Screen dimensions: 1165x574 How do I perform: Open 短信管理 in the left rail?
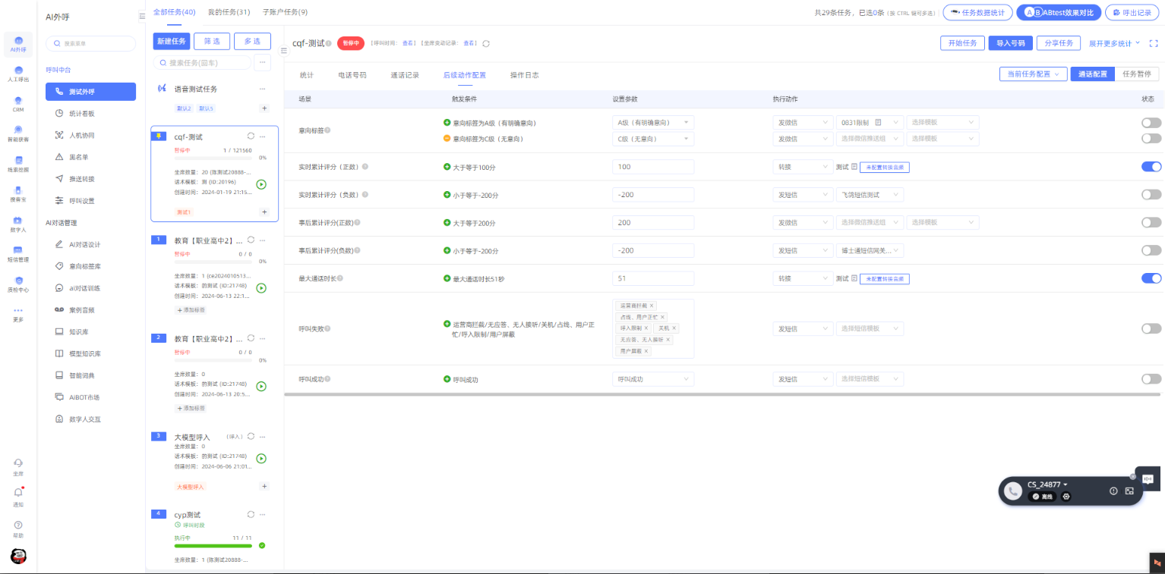pyautogui.click(x=18, y=252)
